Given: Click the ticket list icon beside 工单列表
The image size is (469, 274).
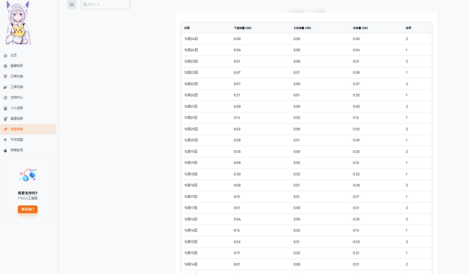Looking at the screenshot, I should click(5, 87).
